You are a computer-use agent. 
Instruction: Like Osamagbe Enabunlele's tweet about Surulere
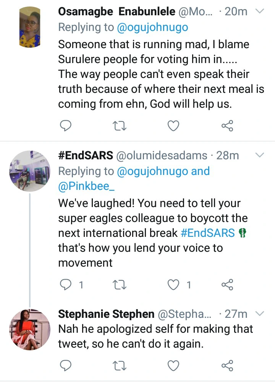coord(174,125)
